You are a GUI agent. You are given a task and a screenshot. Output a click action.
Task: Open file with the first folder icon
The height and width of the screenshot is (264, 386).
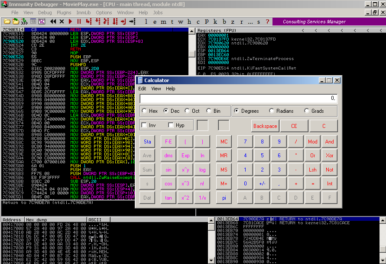click(7, 21)
